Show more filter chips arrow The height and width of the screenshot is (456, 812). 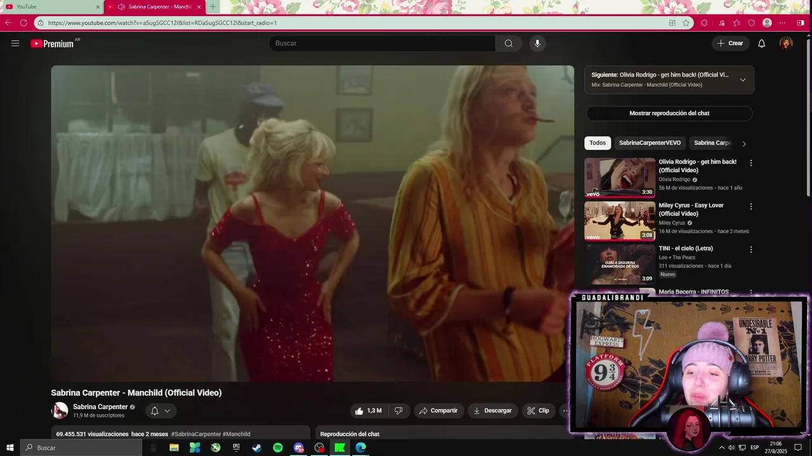click(x=744, y=143)
